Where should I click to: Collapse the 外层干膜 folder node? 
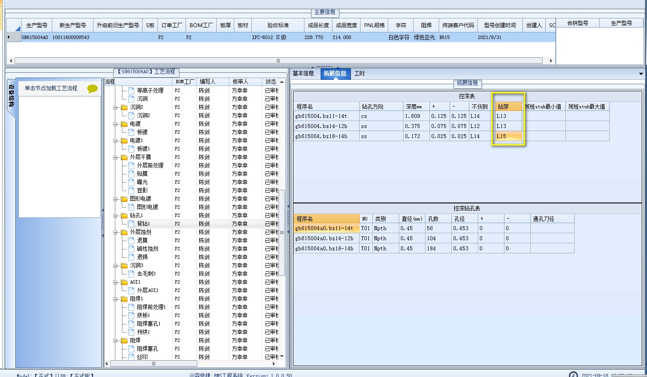click(x=115, y=157)
